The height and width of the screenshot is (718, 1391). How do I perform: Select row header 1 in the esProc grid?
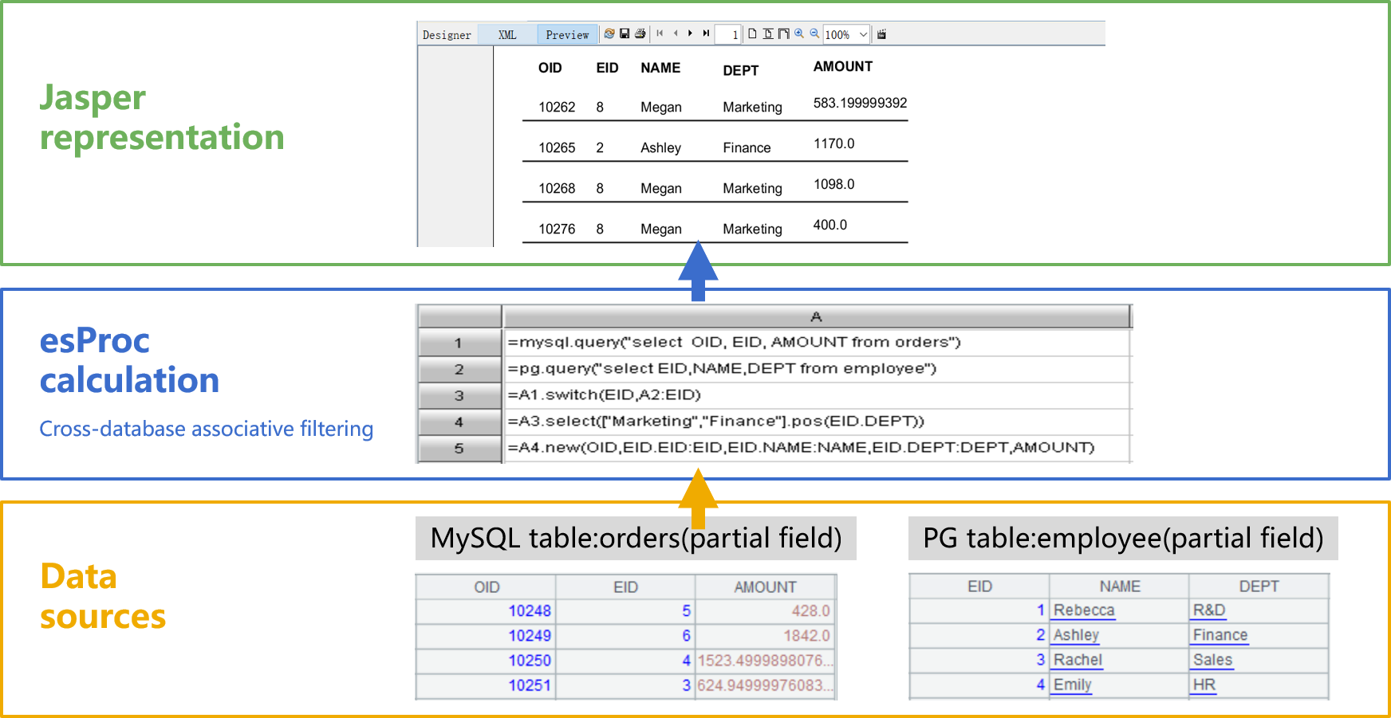459,343
